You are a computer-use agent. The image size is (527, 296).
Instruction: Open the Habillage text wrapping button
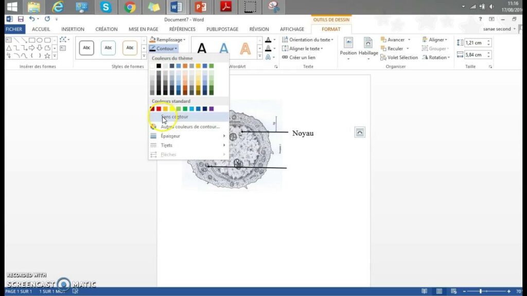(x=368, y=47)
